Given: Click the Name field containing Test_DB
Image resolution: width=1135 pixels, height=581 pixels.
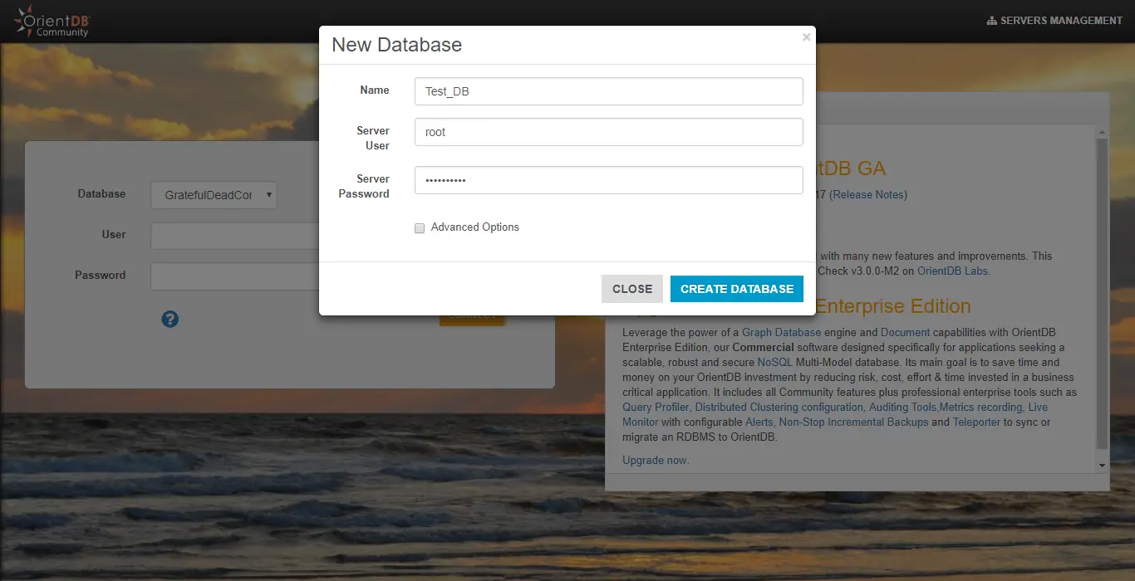Looking at the screenshot, I should click(608, 91).
